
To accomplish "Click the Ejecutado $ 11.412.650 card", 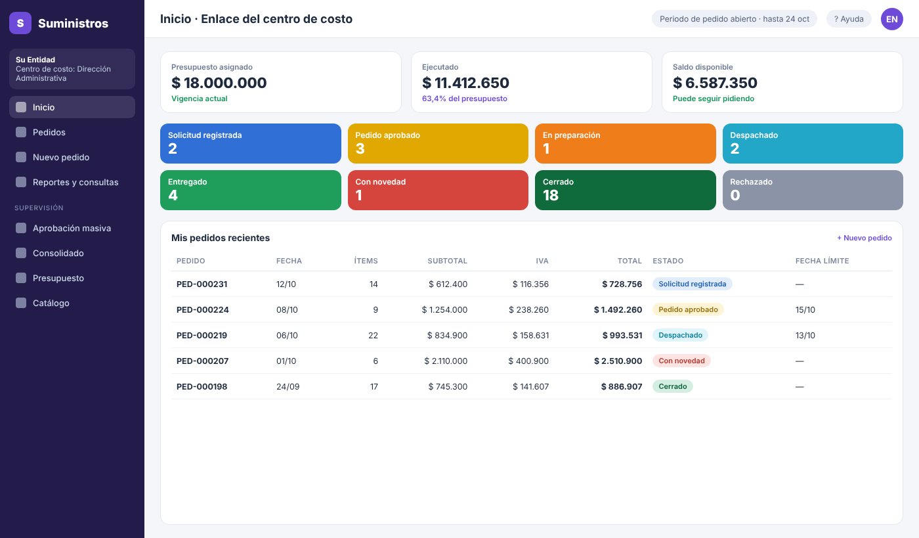I will click(x=532, y=82).
